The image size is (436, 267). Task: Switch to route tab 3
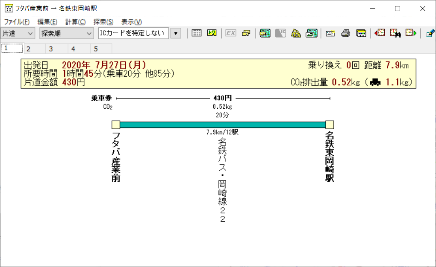pos(57,49)
